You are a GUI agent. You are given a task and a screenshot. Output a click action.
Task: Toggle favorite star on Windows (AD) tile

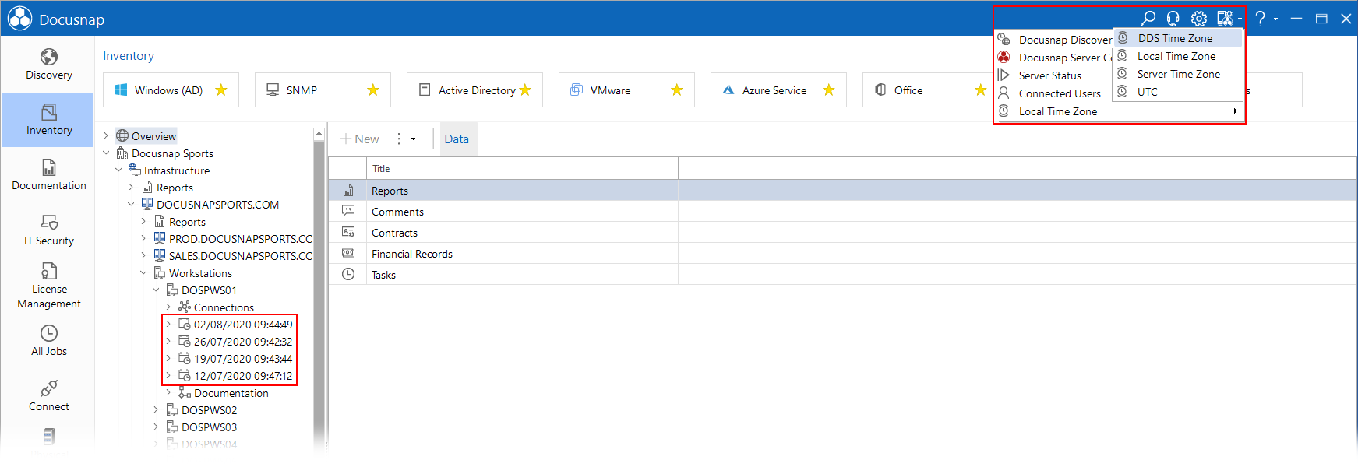[221, 90]
